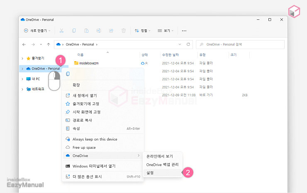This screenshot has height=193, width=307.
Task: Choose 즐겨찾기에 고정 menu item
Action: (x=103, y=104)
